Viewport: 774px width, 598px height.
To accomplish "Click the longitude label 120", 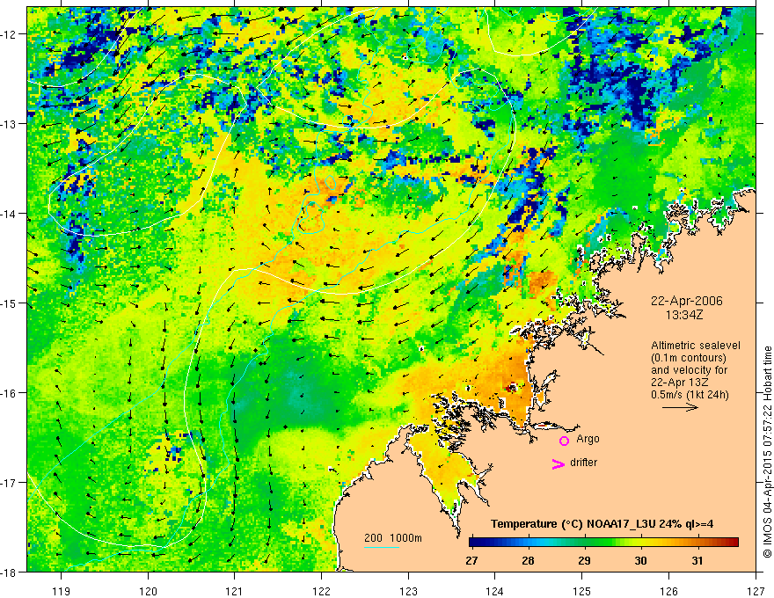I will coord(148,591).
